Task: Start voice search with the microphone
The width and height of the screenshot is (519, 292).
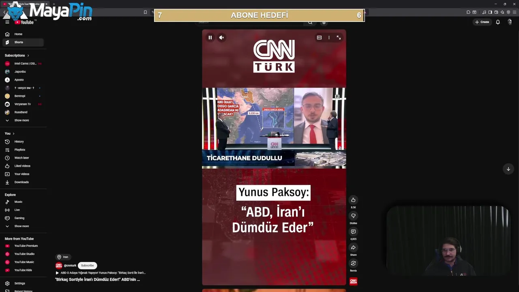Action: (324, 22)
